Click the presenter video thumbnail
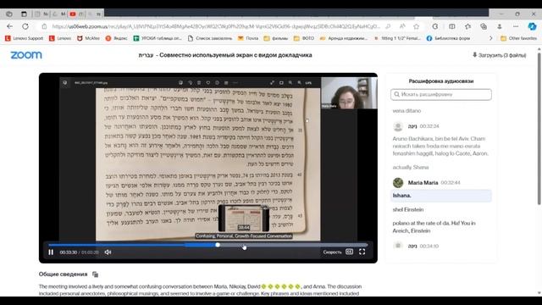 coord(349,92)
